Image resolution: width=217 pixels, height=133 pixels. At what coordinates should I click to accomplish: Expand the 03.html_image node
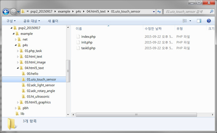tap(18, 62)
